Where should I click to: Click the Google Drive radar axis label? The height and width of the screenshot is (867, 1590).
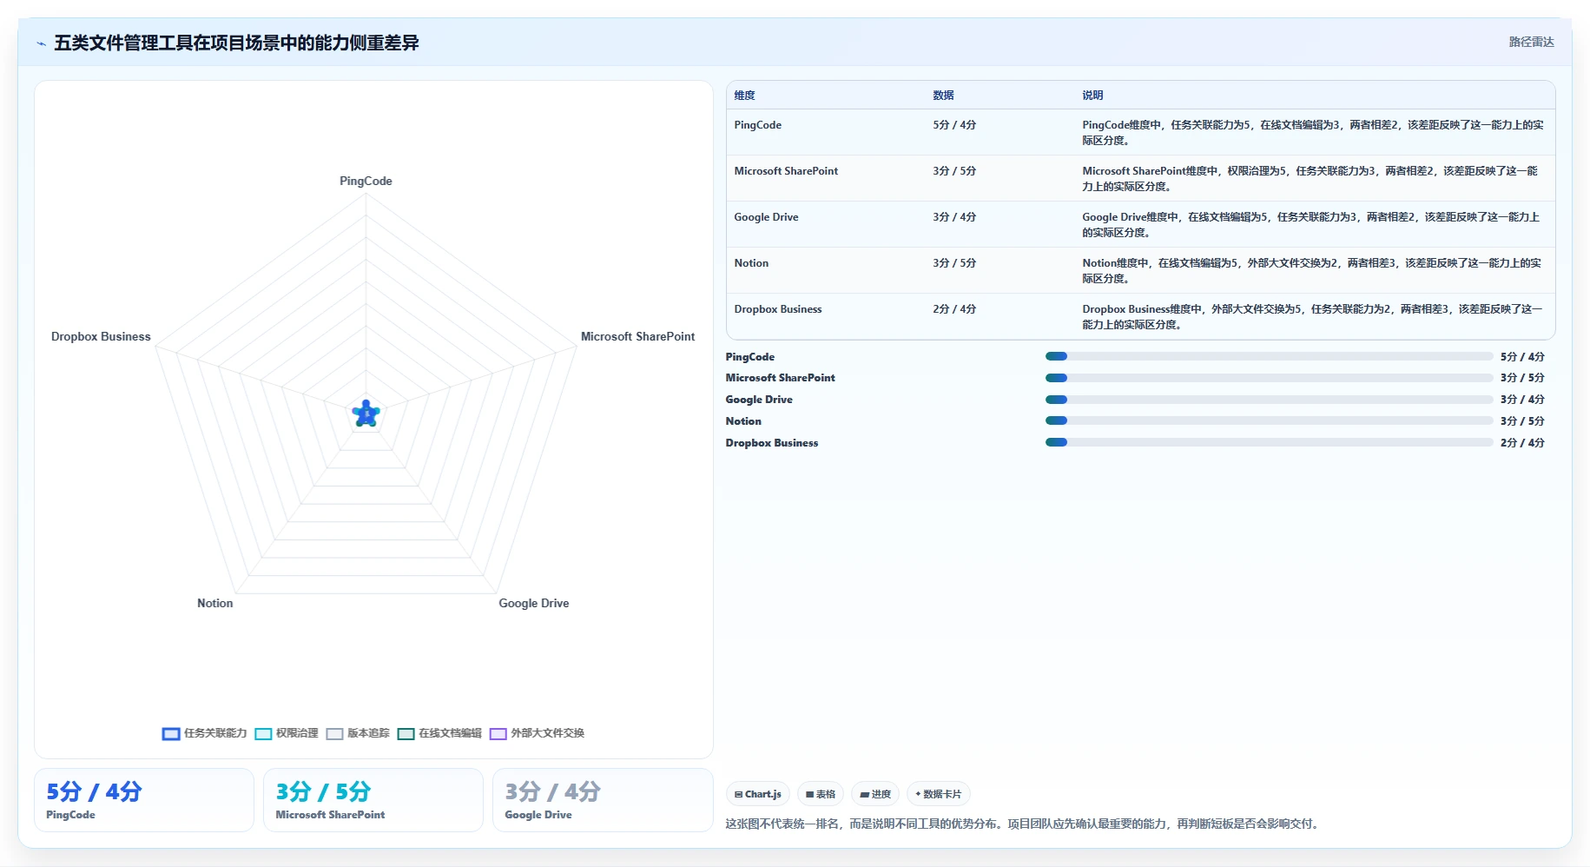tap(533, 603)
